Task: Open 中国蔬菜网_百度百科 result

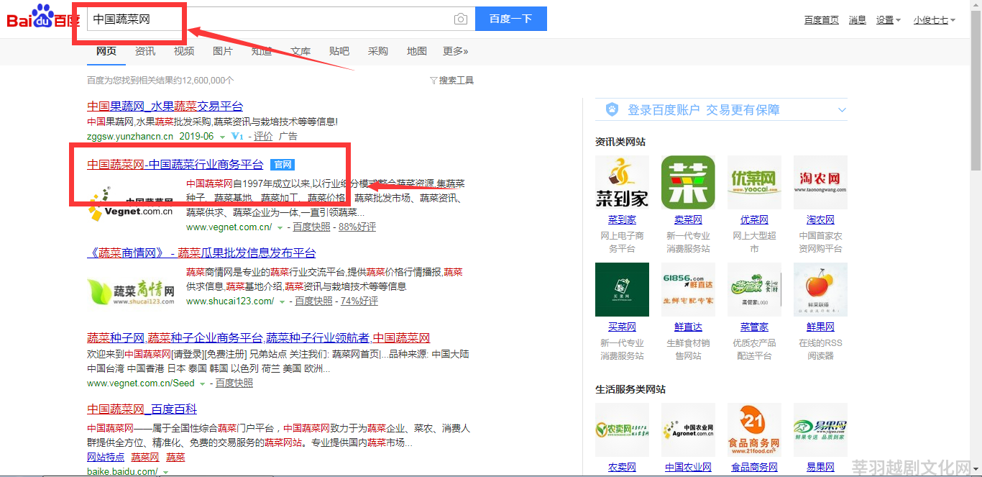Action: tap(142, 409)
